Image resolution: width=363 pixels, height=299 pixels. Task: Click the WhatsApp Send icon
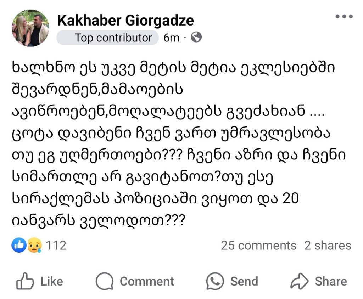(x=215, y=282)
